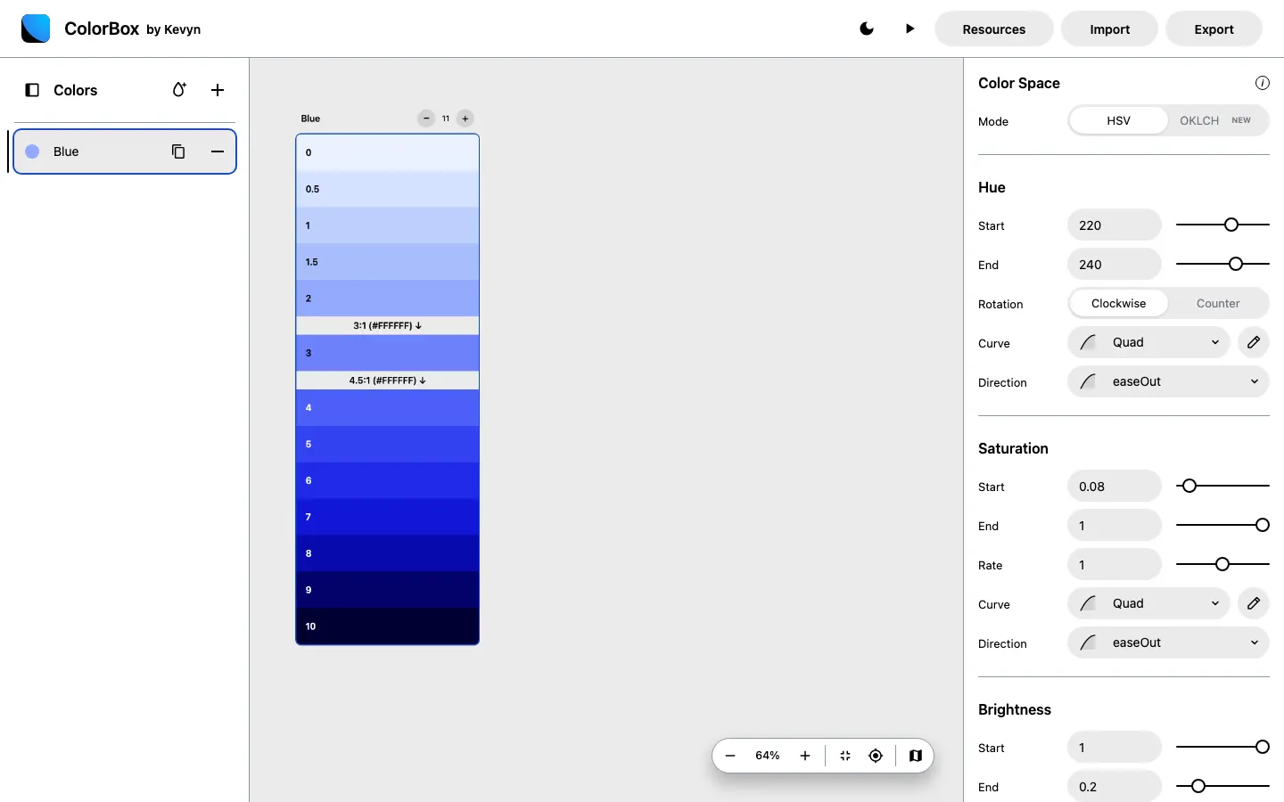Open the Hue Curve Quad dropdown
This screenshot has width=1284, height=802.
click(1148, 342)
